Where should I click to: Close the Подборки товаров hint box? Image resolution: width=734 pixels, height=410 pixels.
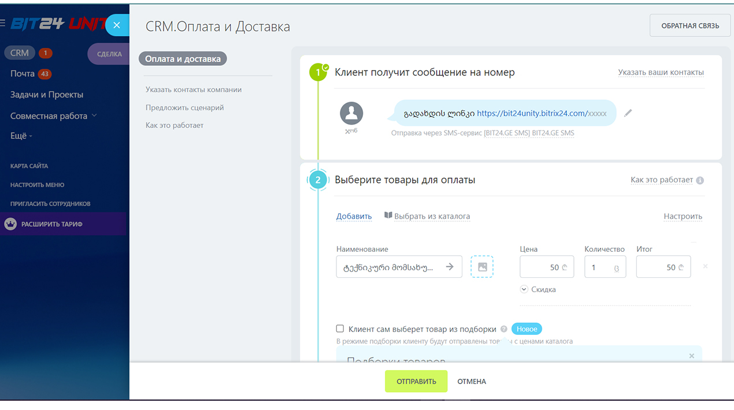[692, 356]
